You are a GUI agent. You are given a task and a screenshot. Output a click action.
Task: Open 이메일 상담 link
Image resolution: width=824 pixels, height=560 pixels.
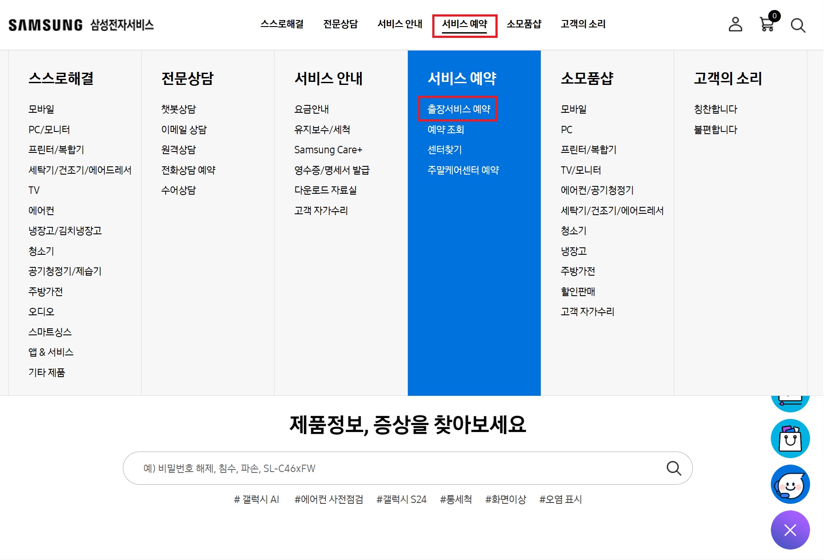pyautogui.click(x=184, y=129)
